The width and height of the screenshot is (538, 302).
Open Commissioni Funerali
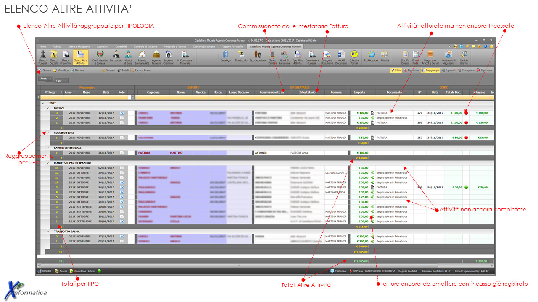(312, 57)
